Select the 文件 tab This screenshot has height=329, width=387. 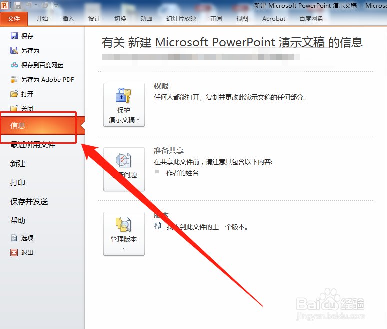(14, 19)
